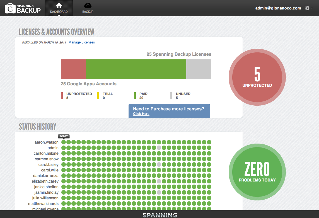Image resolution: width=319 pixels, height=218 pixels.
Task: Click aaron.watson's today status dot
Action: click(64, 142)
